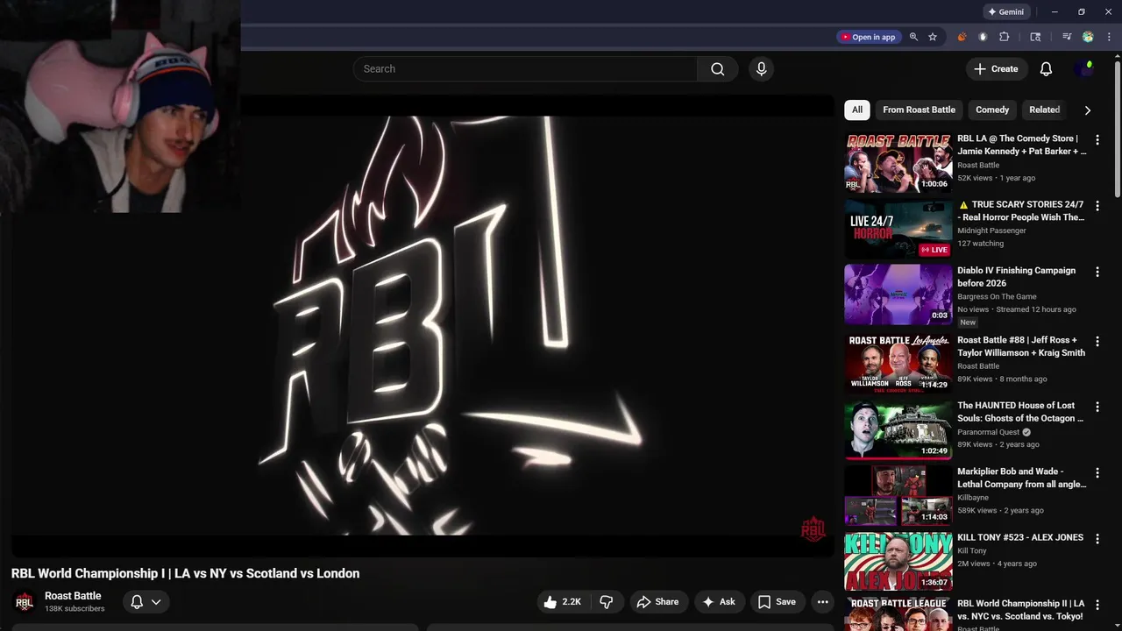This screenshot has width=1122, height=631.
Task: Click the RBL watermark in the video player
Action: click(813, 528)
